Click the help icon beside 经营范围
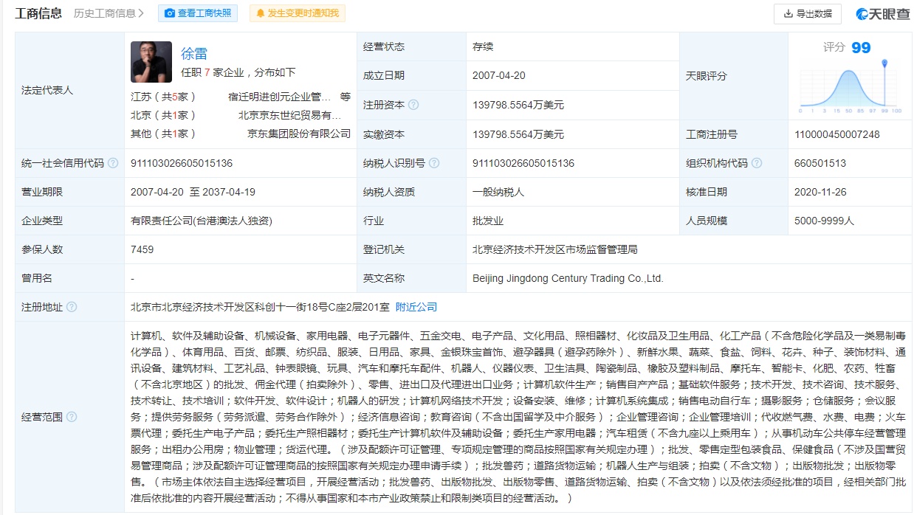 pos(72,417)
